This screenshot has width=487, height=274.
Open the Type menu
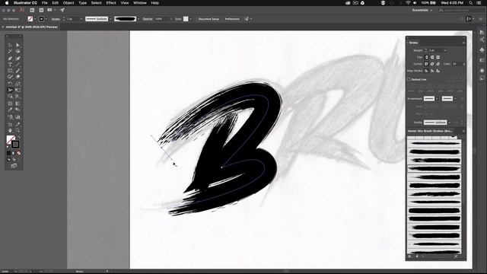[x=82, y=3]
